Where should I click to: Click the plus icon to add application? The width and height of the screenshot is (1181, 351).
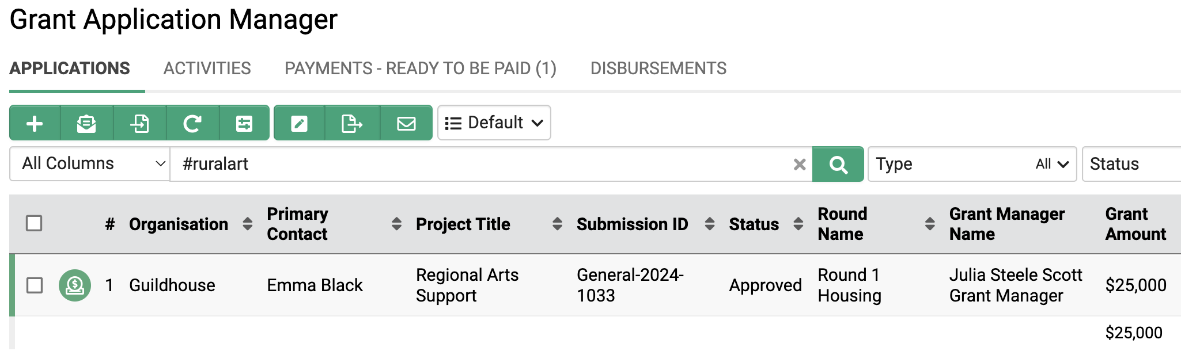coord(35,123)
